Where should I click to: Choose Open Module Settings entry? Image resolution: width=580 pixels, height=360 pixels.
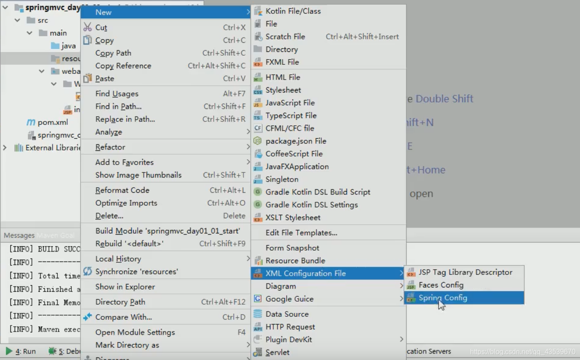point(166,332)
